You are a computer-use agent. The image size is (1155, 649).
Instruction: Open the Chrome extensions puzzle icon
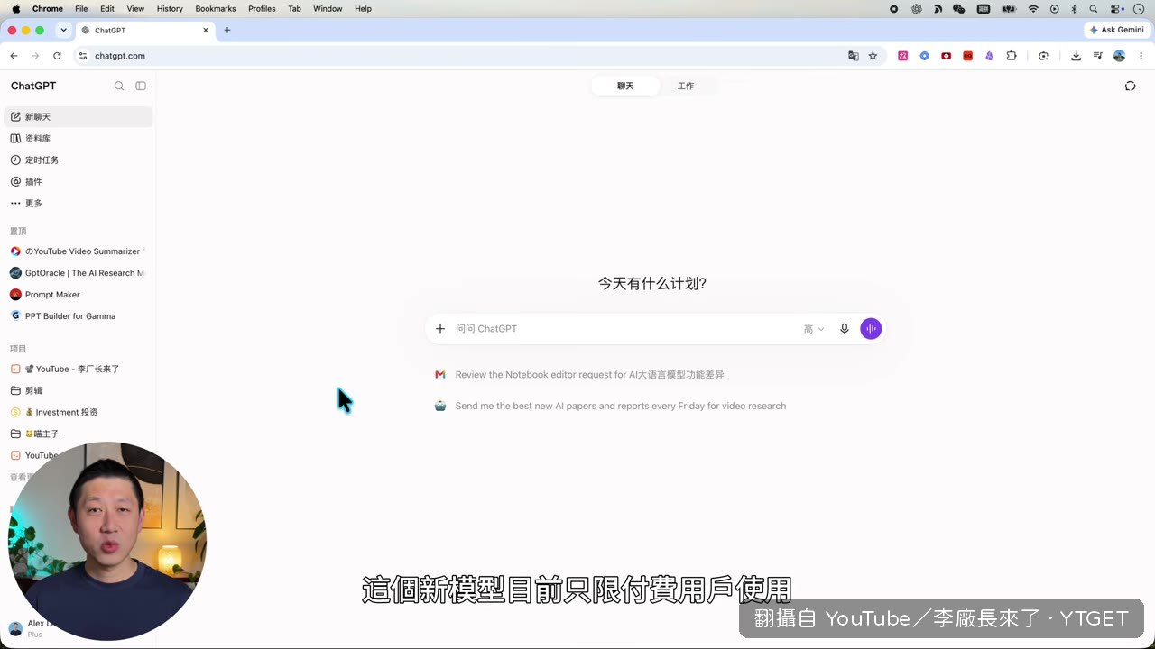tap(1012, 56)
